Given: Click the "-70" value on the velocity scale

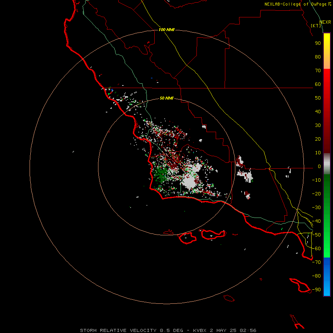Looking at the screenshot, I should point(316,262).
